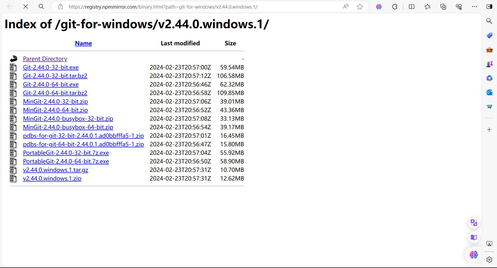The image size is (497, 268).
Task: Open the sidebar Microsoft 365 icon
Action: pyautogui.click(x=489, y=78)
